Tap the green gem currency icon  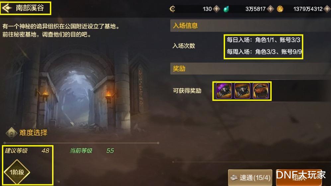tap(226, 9)
